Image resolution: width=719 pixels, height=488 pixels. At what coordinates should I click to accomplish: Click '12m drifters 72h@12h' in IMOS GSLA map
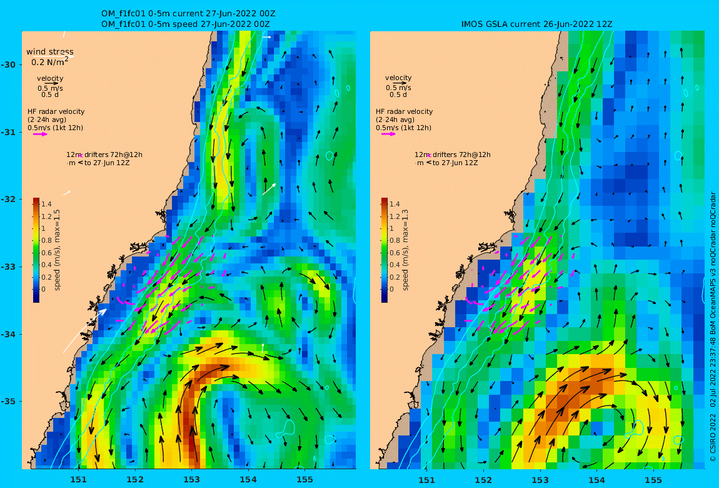point(453,155)
